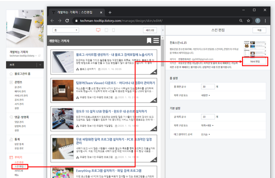
Task: Open post 팀뷰어(Team Viewer) 다운로드
Action: [x=116, y=83]
